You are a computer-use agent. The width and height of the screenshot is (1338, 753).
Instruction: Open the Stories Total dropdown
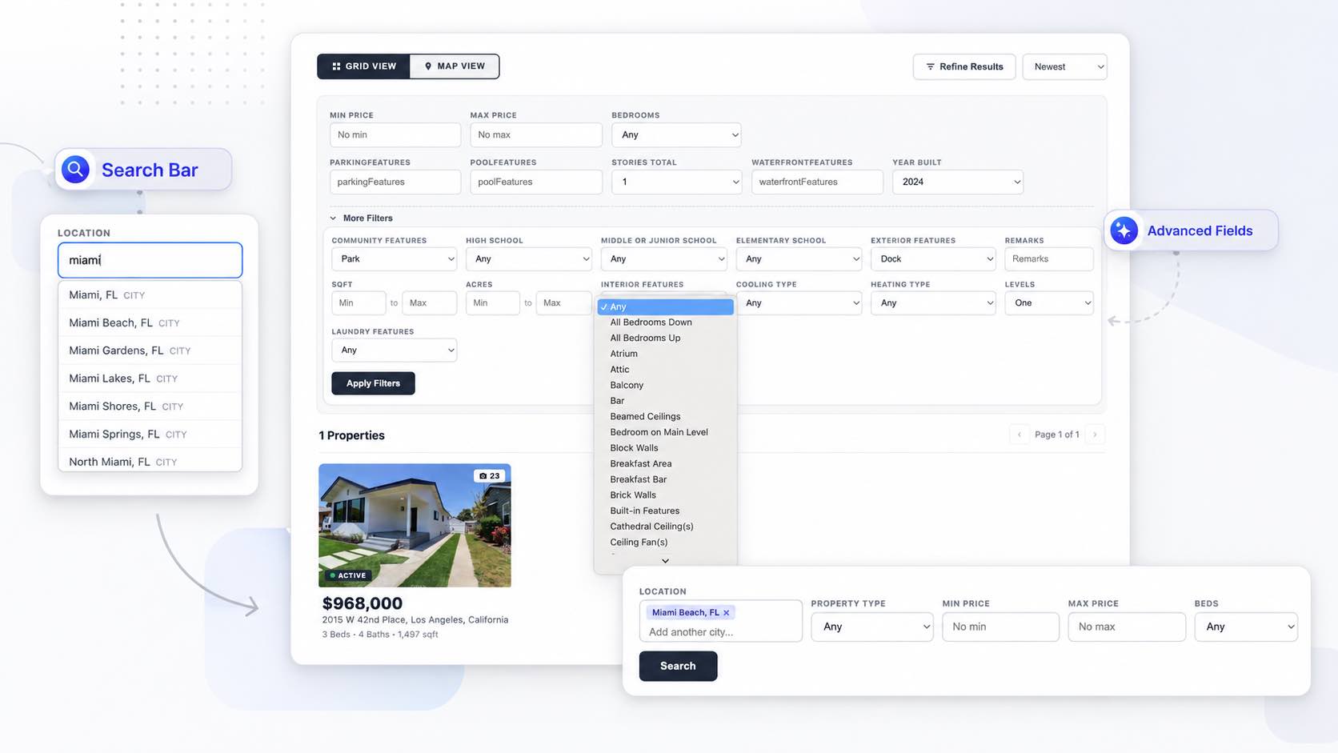(x=677, y=182)
